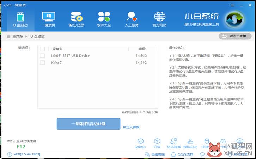Click the mouse-shaped 快捷 icon
This screenshot has width=256, height=159.
207,141
